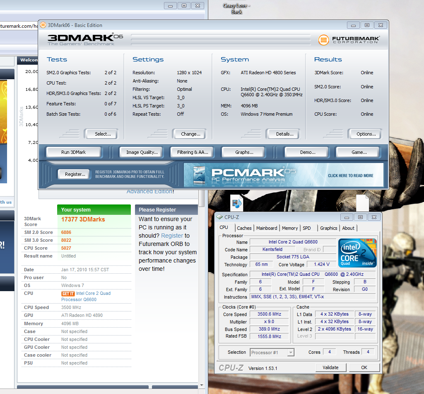This screenshot has width=424, height=394.
Task: Click the 'Please Register' panel header
Action: [166, 209]
